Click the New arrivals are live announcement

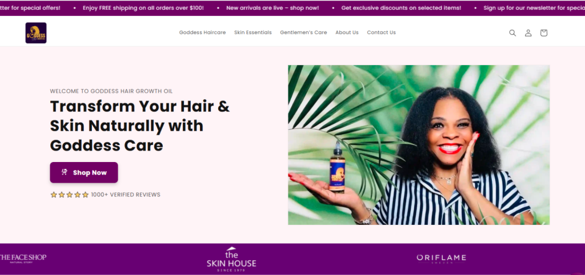(x=273, y=8)
